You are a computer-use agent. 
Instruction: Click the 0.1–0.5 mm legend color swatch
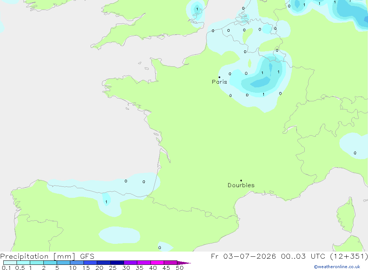[x=10, y=263]
